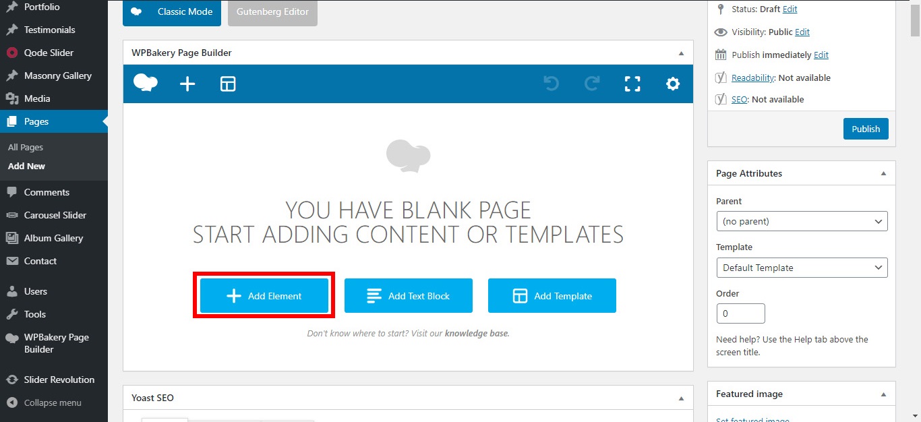Collapse the WPBakery Page Builder panel
This screenshot has height=422, width=921.
pos(681,53)
